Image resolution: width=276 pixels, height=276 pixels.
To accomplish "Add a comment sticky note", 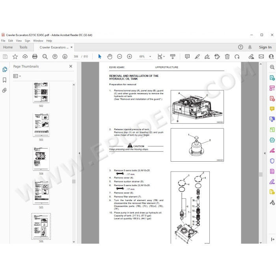I will (187, 56).
